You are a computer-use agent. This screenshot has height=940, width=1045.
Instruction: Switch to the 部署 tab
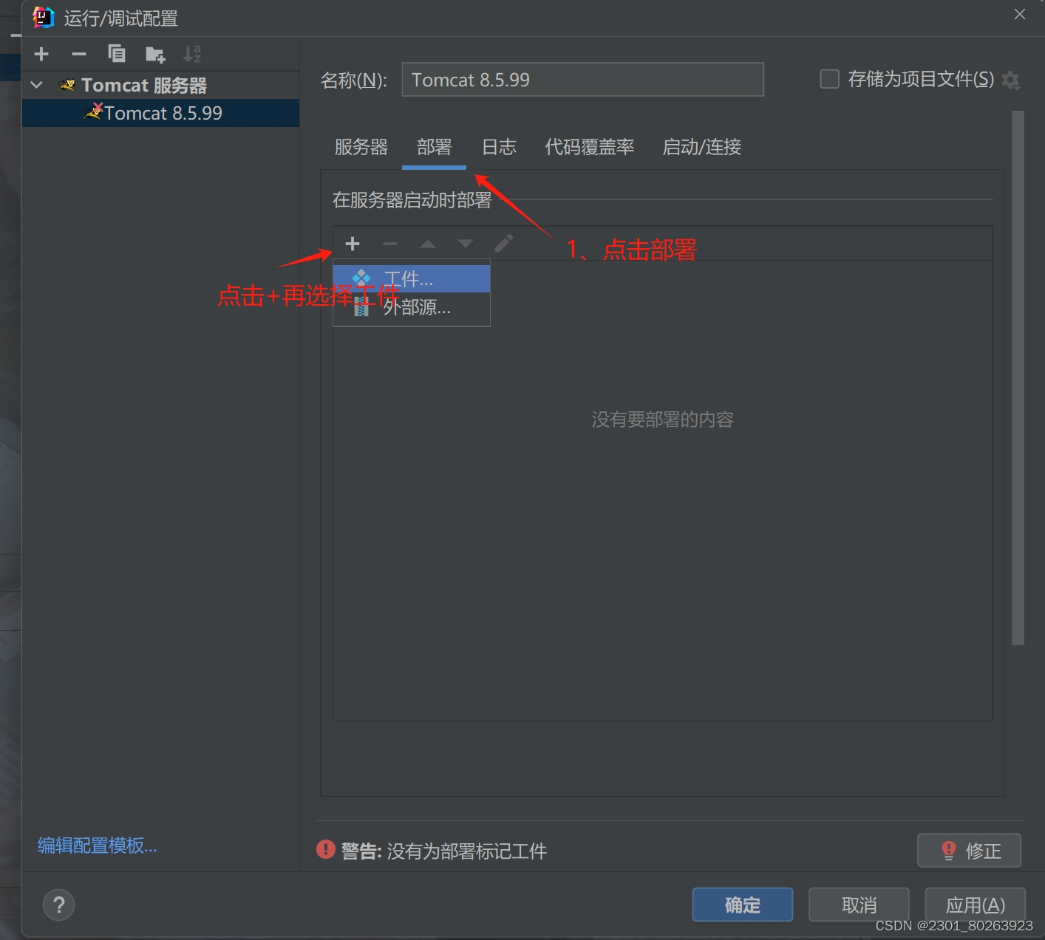434,147
